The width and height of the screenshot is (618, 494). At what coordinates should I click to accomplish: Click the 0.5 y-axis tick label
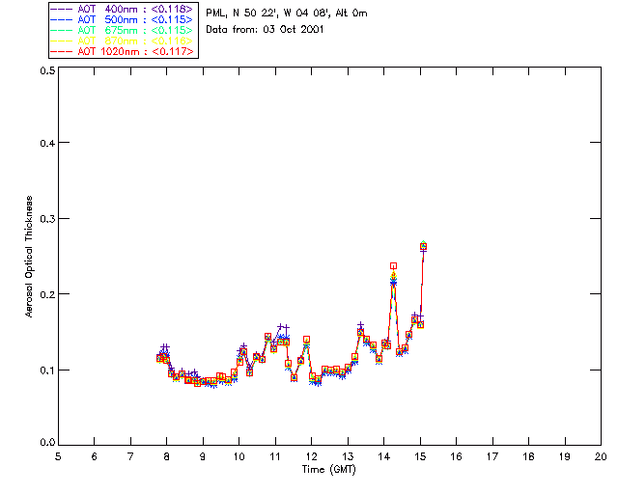tap(47, 70)
